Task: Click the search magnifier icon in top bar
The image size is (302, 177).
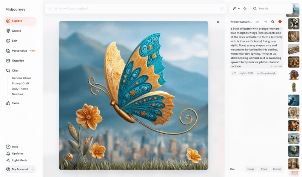Action: point(255,8)
